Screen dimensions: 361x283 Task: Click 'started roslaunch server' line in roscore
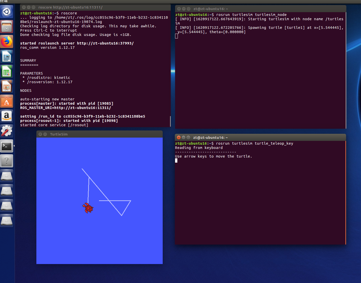coord(77,43)
